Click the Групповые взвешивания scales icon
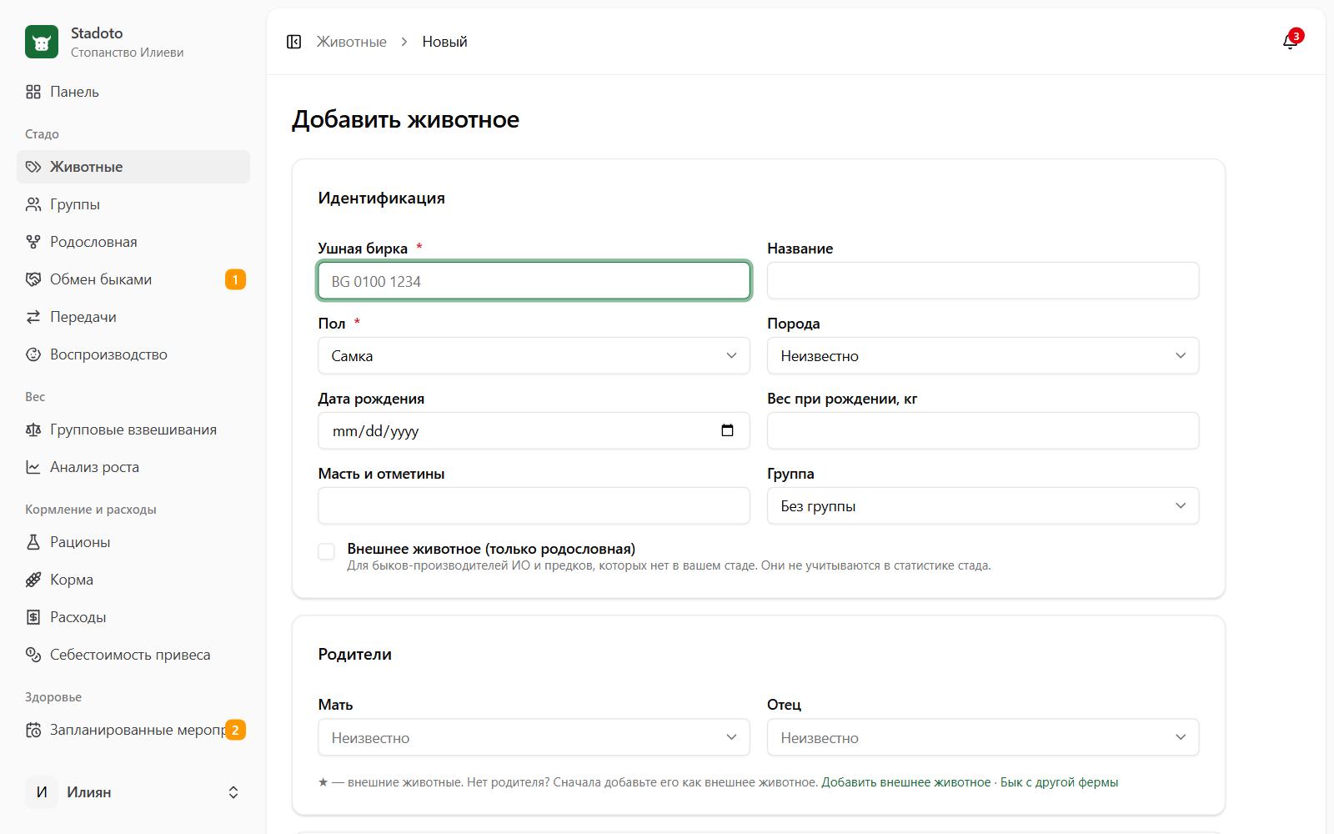 click(33, 430)
